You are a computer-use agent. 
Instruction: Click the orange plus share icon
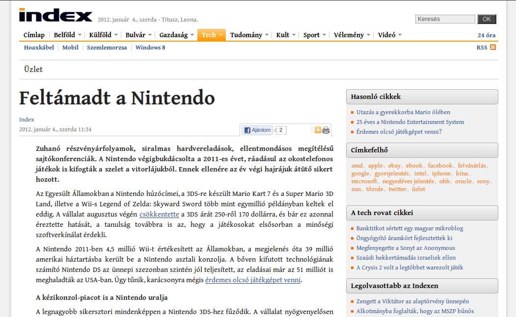point(318,130)
